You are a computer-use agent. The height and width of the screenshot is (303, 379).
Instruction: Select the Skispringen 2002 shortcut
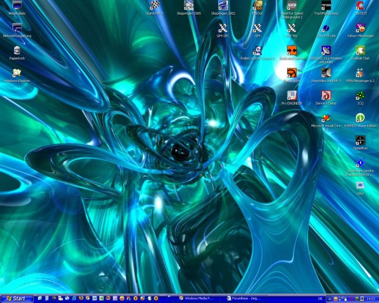223,8
